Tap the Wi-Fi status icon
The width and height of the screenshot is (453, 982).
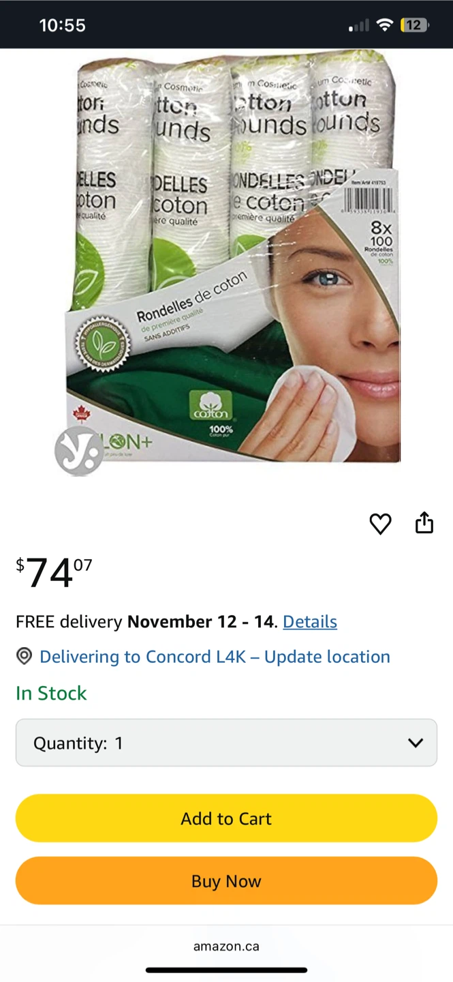(386, 25)
